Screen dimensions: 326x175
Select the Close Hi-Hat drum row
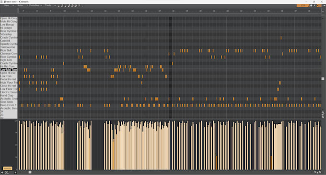[x=9, y=86]
